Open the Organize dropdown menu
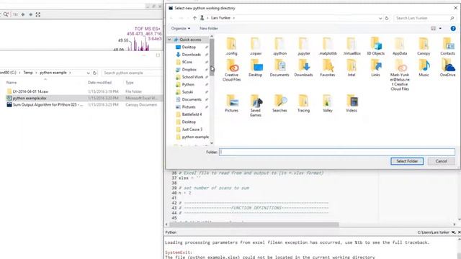Image resolution: width=461 pixels, height=259 pixels. click(x=181, y=29)
